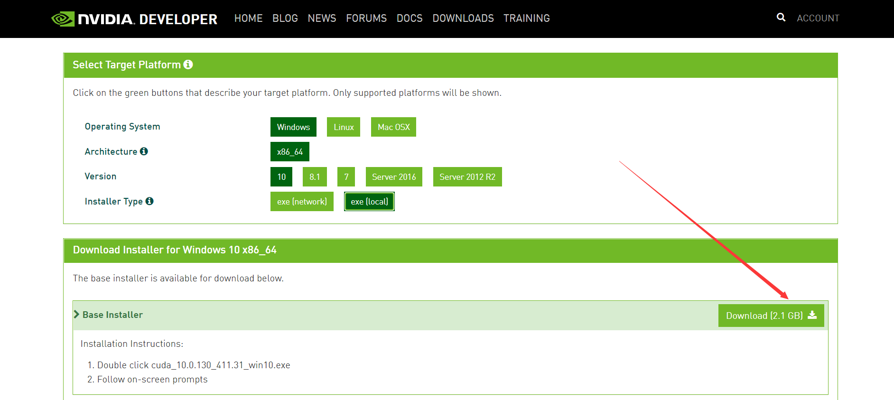894x400 pixels.
Task: Choose Windows version 7
Action: coord(346,177)
